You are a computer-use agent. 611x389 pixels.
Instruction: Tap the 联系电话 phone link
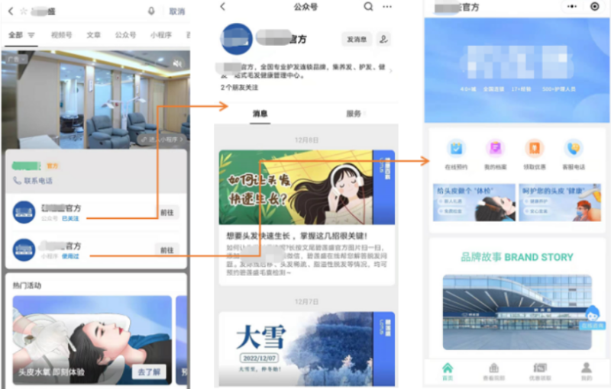33,181
